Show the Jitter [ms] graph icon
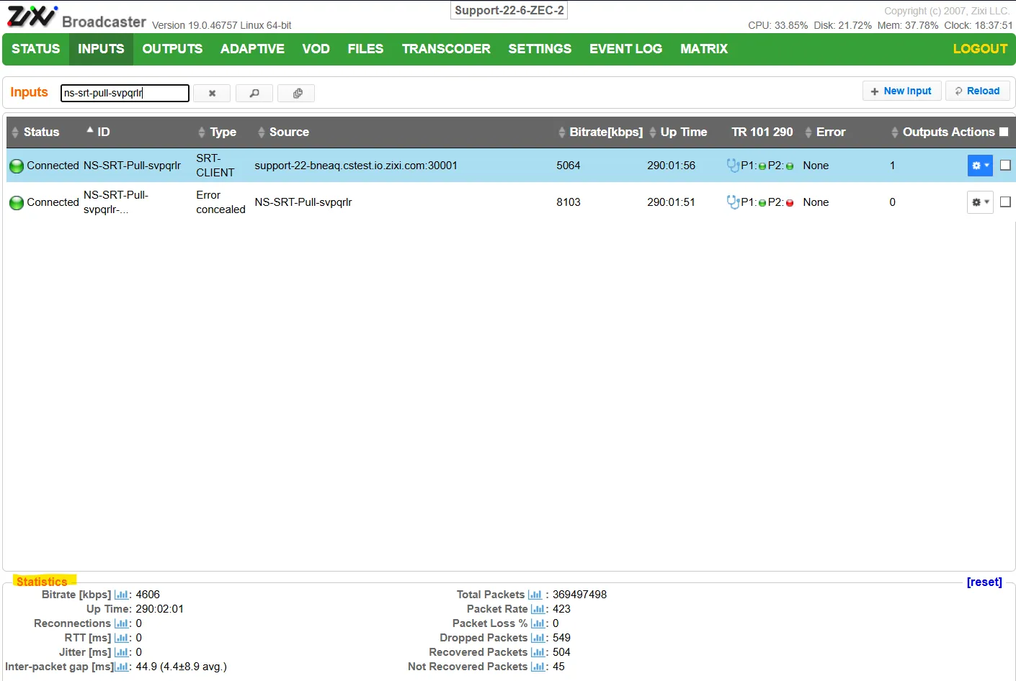This screenshot has width=1016, height=681. click(121, 652)
